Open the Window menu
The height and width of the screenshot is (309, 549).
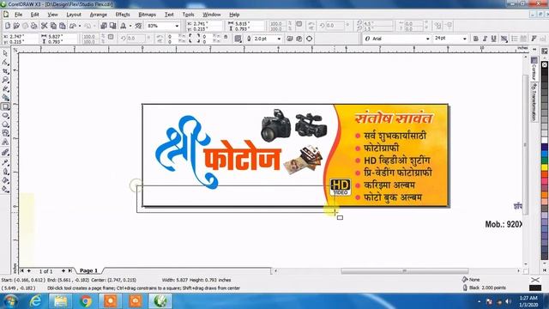point(212,15)
